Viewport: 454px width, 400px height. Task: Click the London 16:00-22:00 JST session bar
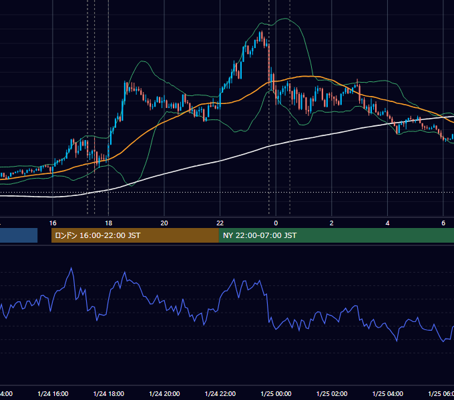click(x=135, y=235)
